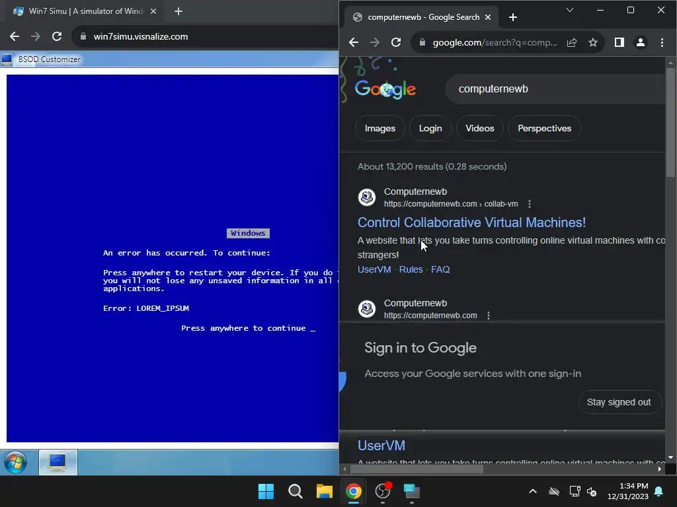Open 'Control Collaborative Virtual Machines!' result
Screen dimensions: 677x507
tap(471, 222)
